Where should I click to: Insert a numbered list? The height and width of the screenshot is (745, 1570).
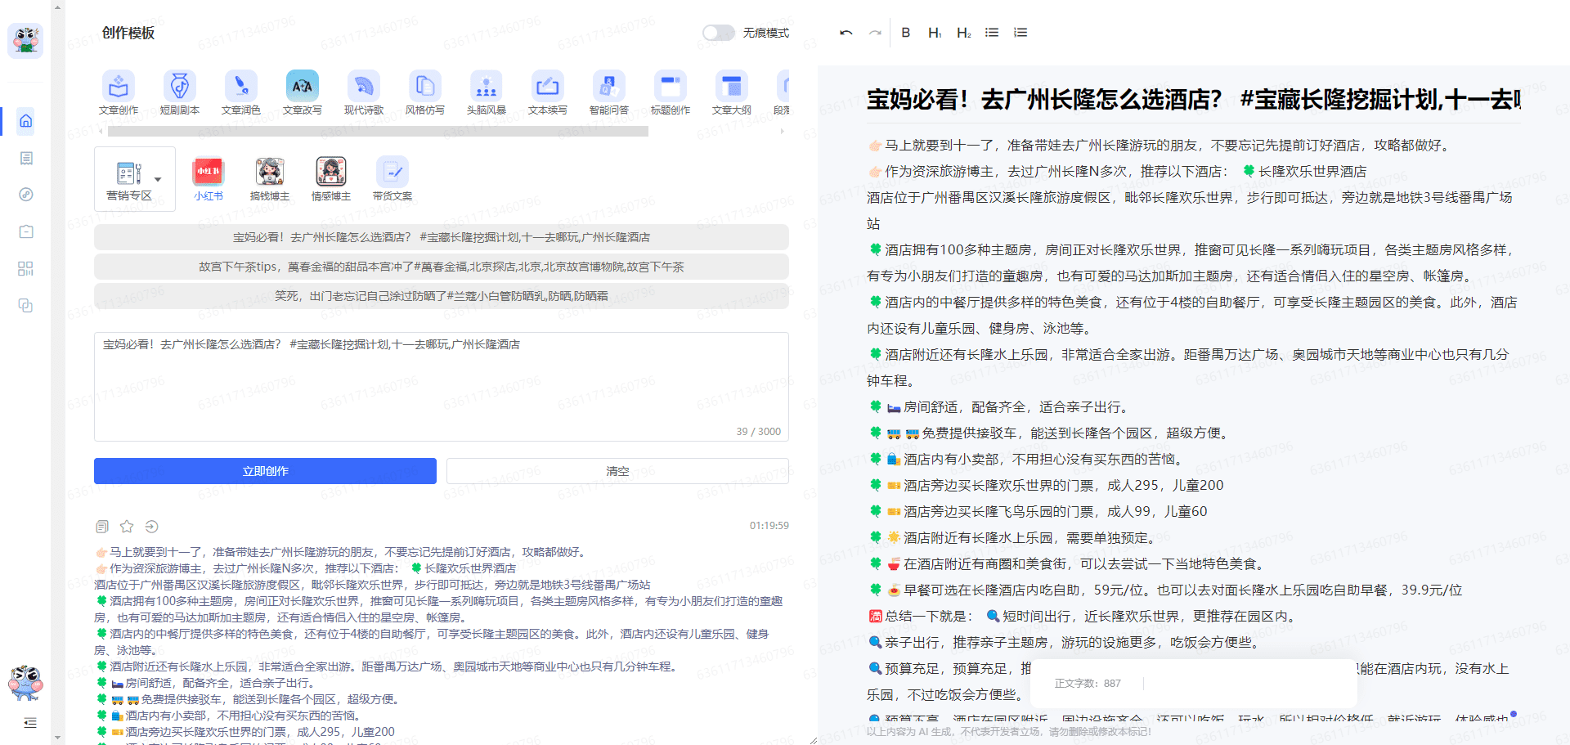pyautogui.click(x=1020, y=33)
